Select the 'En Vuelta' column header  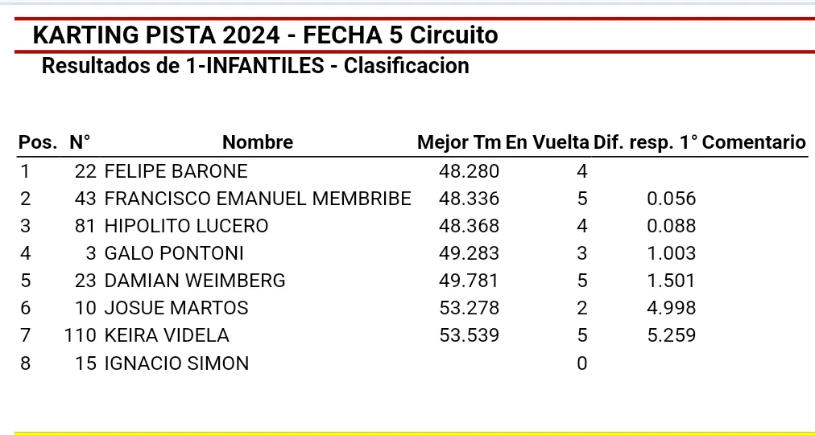[x=548, y=143]
